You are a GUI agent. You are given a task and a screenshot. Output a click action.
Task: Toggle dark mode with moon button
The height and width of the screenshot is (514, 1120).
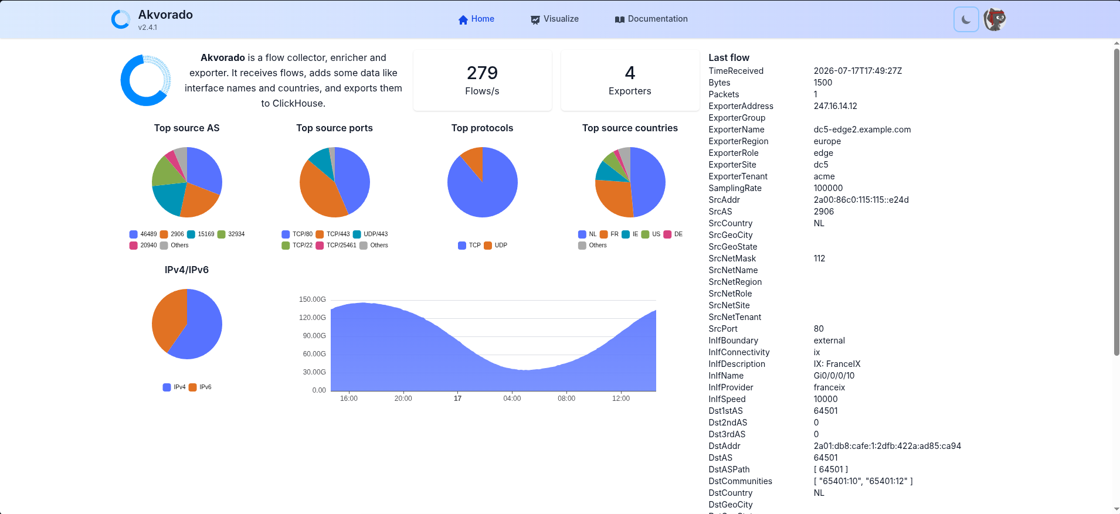tap(966, 19)
